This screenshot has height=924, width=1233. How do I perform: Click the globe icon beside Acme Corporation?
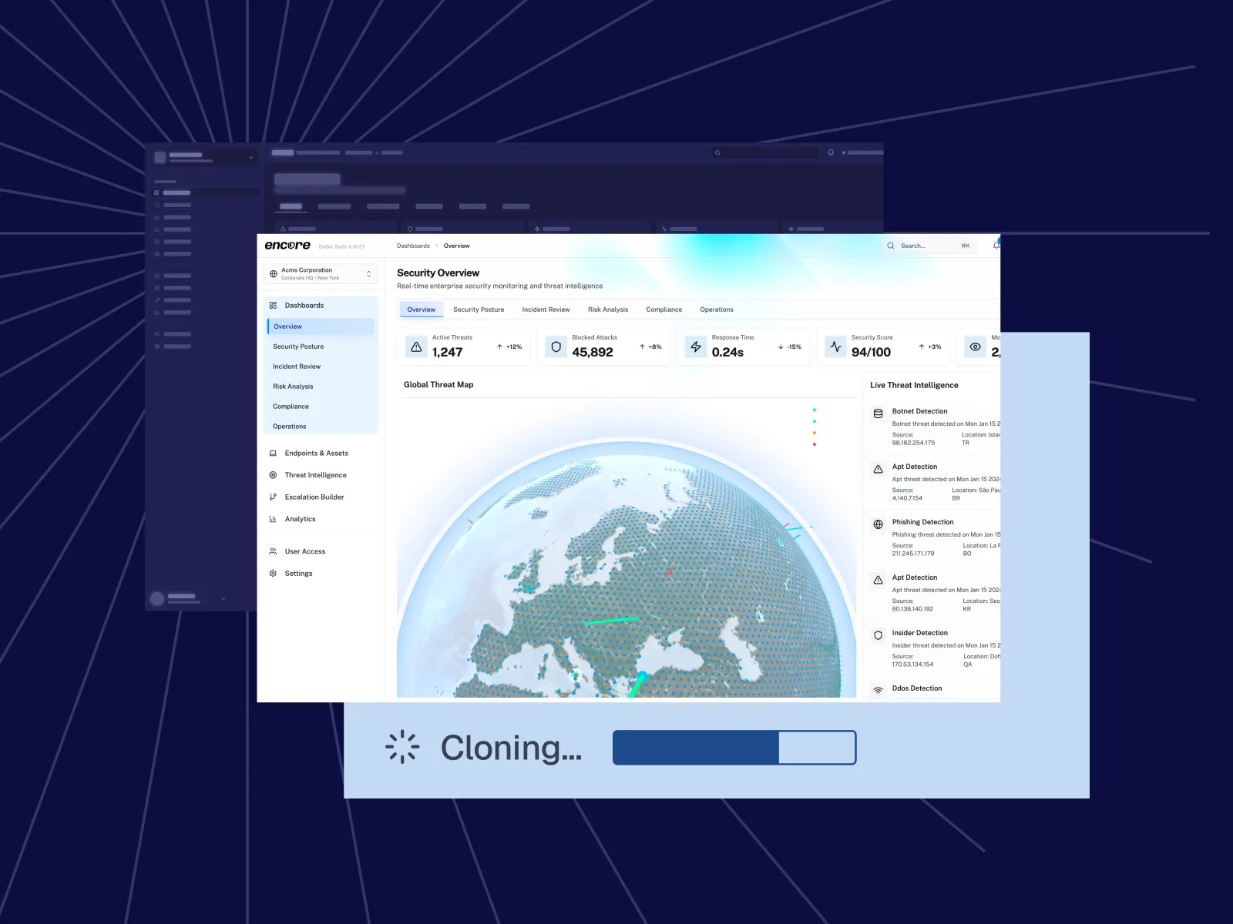[273, 274]
